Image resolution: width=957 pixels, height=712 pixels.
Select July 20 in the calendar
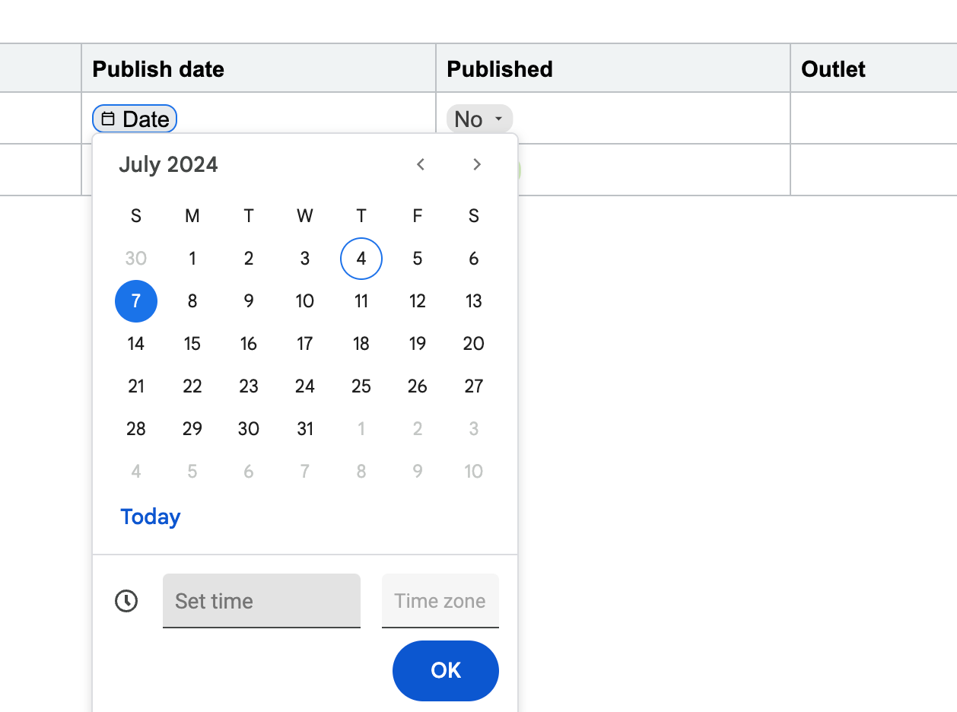pyautogui.click(x=474, y=344)
